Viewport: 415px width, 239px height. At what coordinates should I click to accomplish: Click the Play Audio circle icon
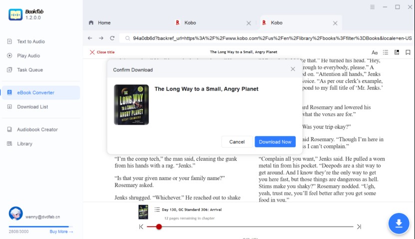9,55
